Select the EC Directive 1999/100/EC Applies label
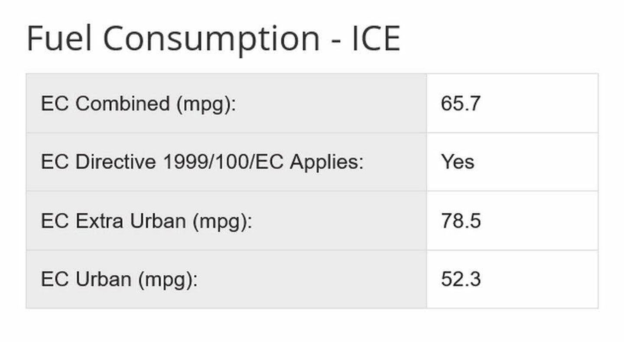624x342 pixels. coord(202,162)
